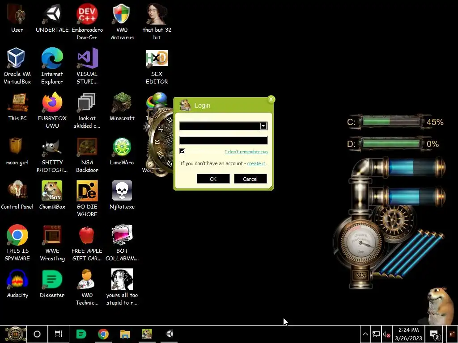Switch to Dissenter in the taskbar
Viewport: 458px width, 343px height.
coord(81,334)
